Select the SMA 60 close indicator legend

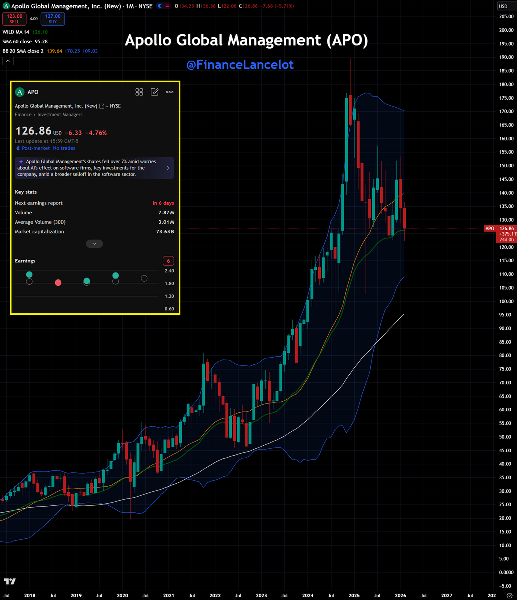[x=17, y=42]
